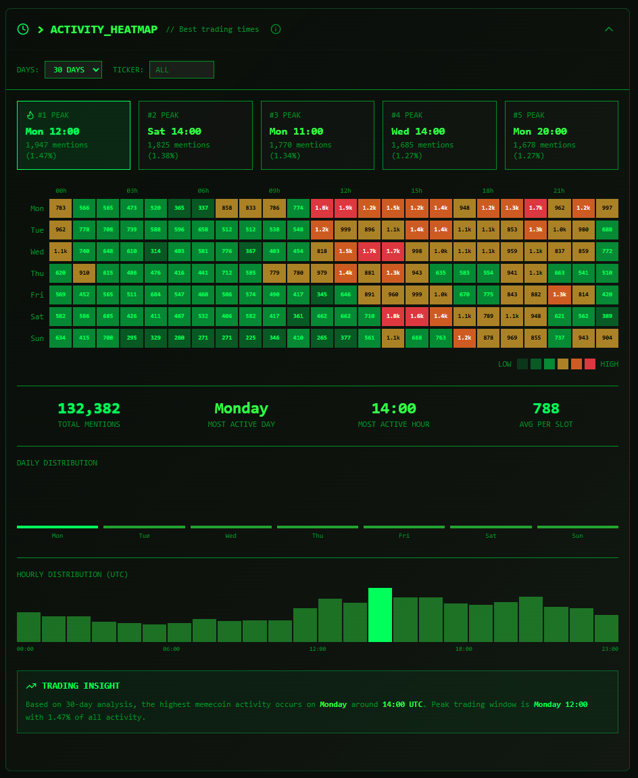Click the bright green legend swatch before gold

pos(549,364)
